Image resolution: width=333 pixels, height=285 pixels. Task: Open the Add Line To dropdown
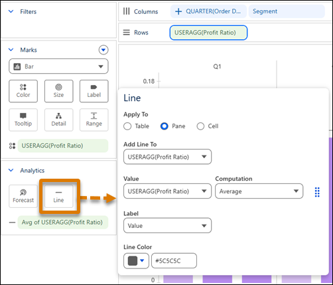(x=167, y=157)
